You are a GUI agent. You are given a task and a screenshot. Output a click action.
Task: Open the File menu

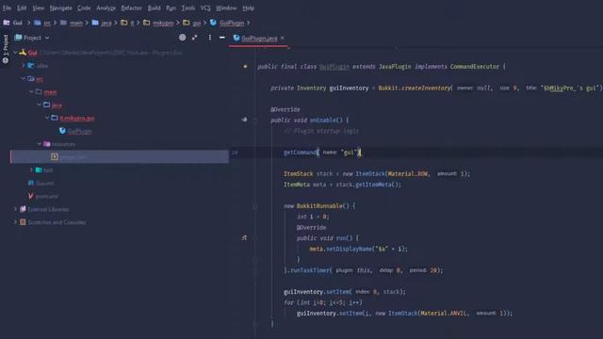7,8
